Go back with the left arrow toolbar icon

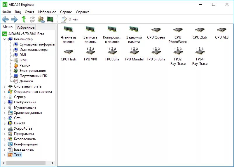point(5,19)
